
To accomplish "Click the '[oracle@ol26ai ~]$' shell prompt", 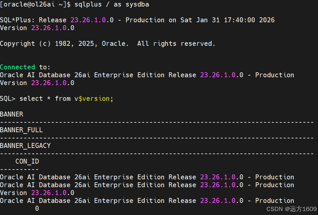I will (35, 5).
